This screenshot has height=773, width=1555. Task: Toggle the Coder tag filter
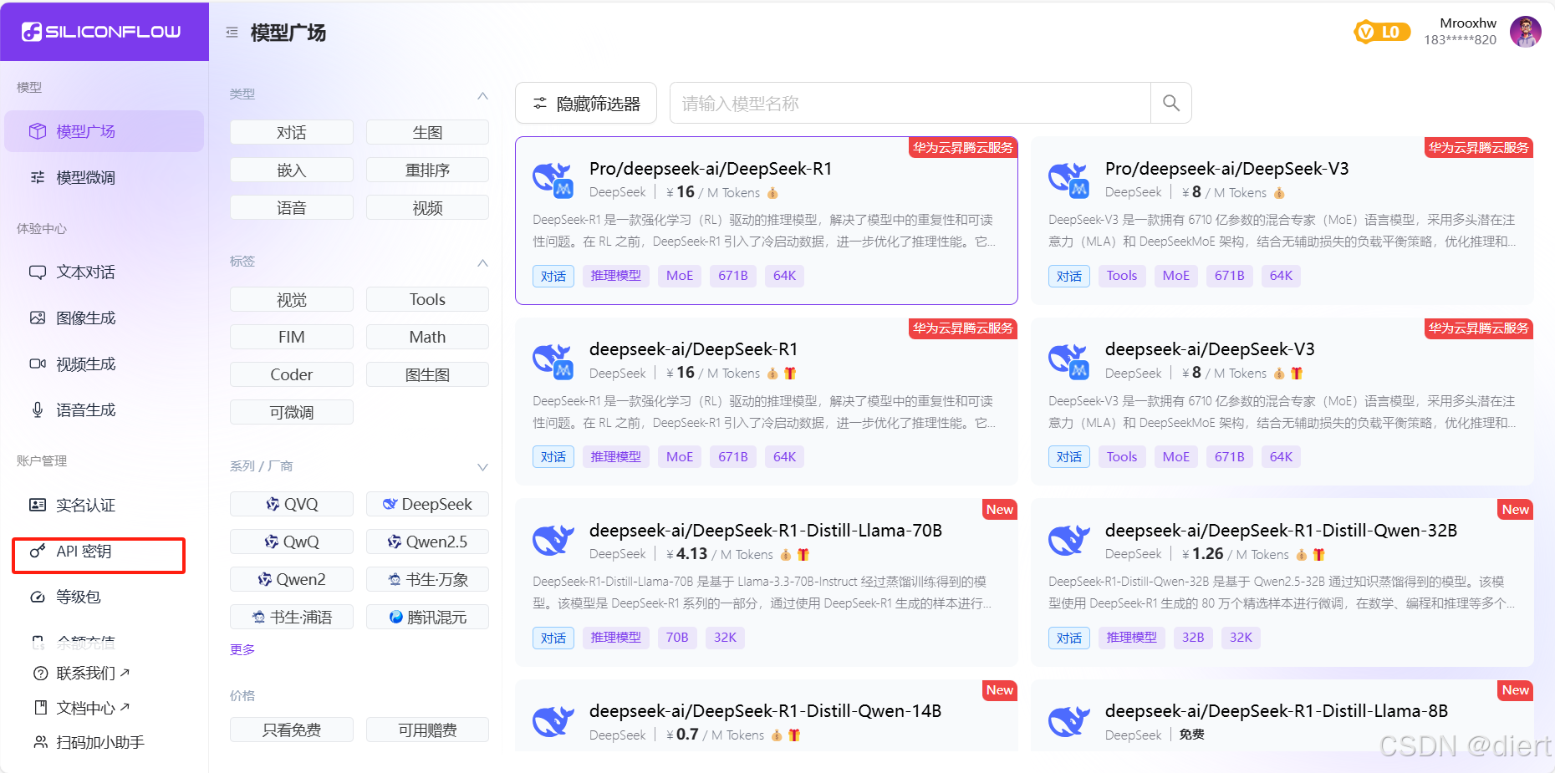292,374
